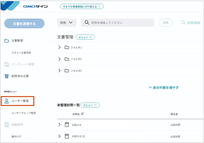Screen dimensions: 204x143
Task: Focus the 封筒を検索してください search field
Action: [118, 23]
